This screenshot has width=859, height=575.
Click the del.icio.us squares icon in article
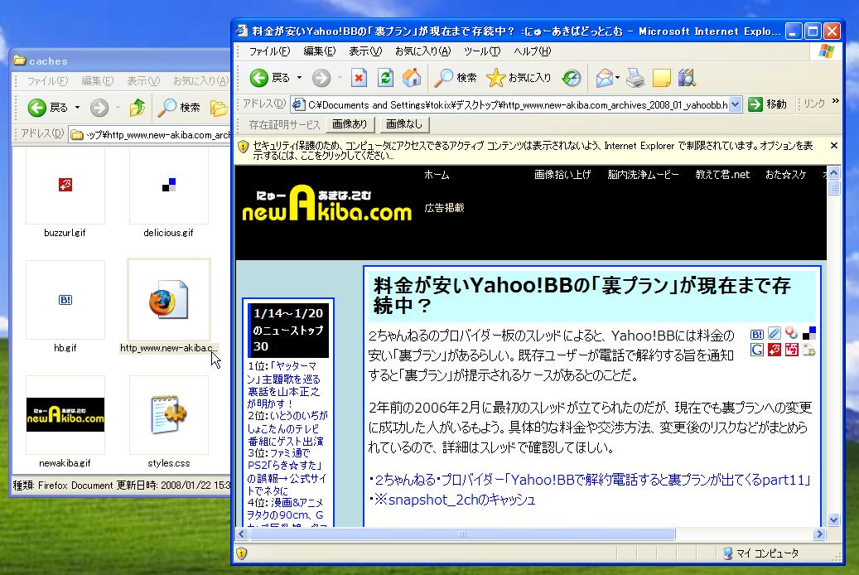(809, 333)
